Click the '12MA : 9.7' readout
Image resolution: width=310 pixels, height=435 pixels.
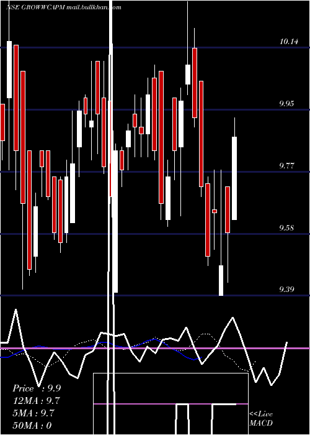coord(36,401)
